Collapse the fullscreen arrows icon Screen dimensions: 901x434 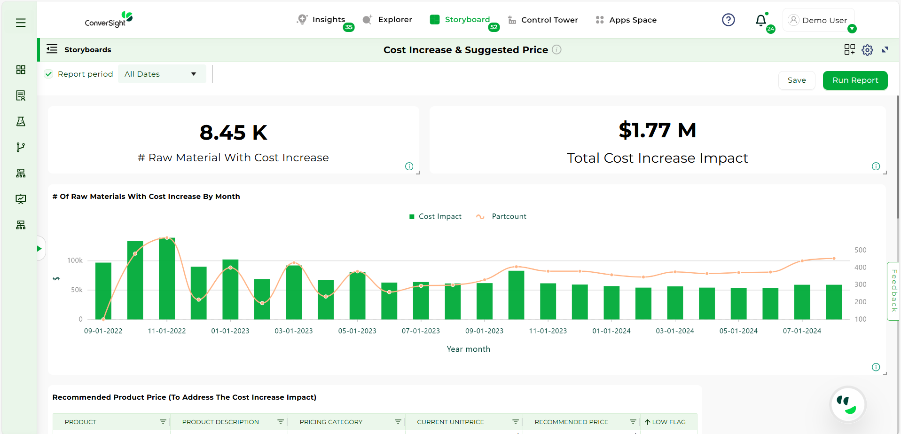[885, 50]
